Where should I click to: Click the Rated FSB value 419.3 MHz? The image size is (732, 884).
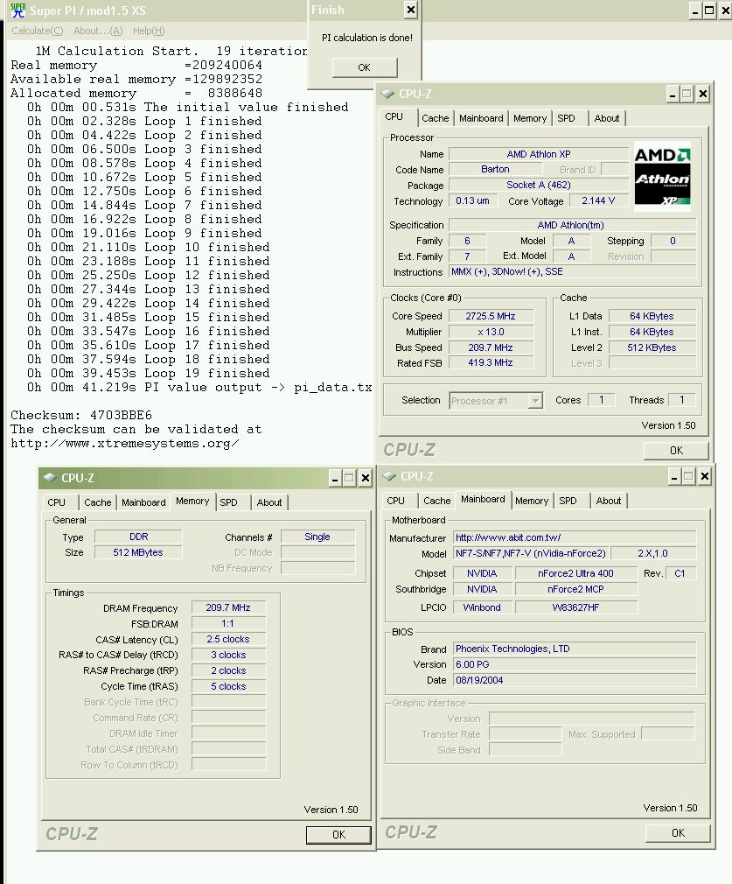pos(491,363)
